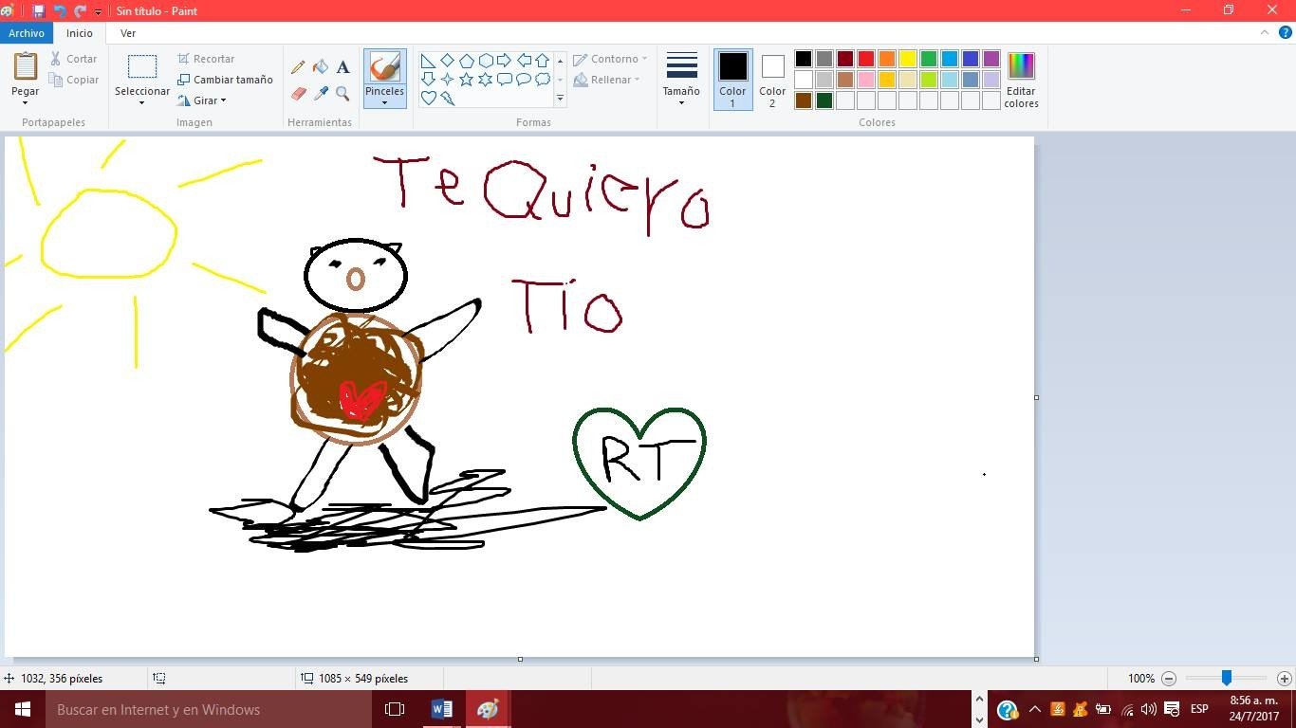This screenshot has width=1296, height=728.
Task: Open the Archivo menu
Action: (x=27, y=33)
